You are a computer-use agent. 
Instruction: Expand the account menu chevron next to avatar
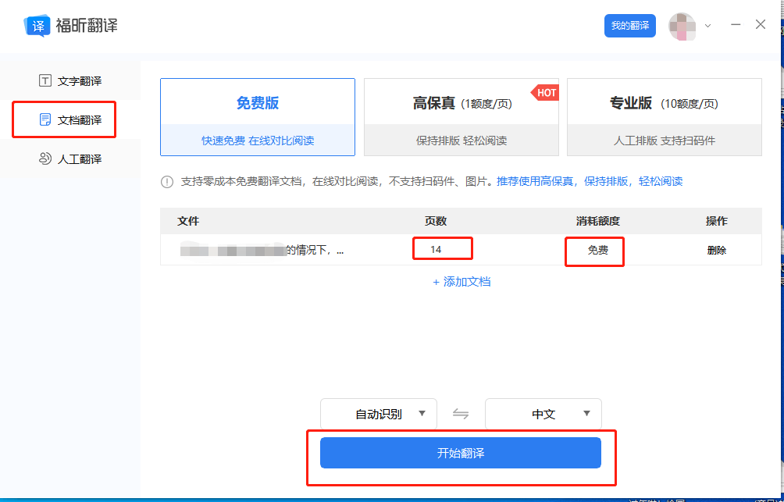[707, 25]
